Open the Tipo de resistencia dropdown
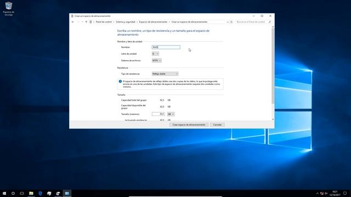This screenshot has height=197, width=351. coord(165,74)
